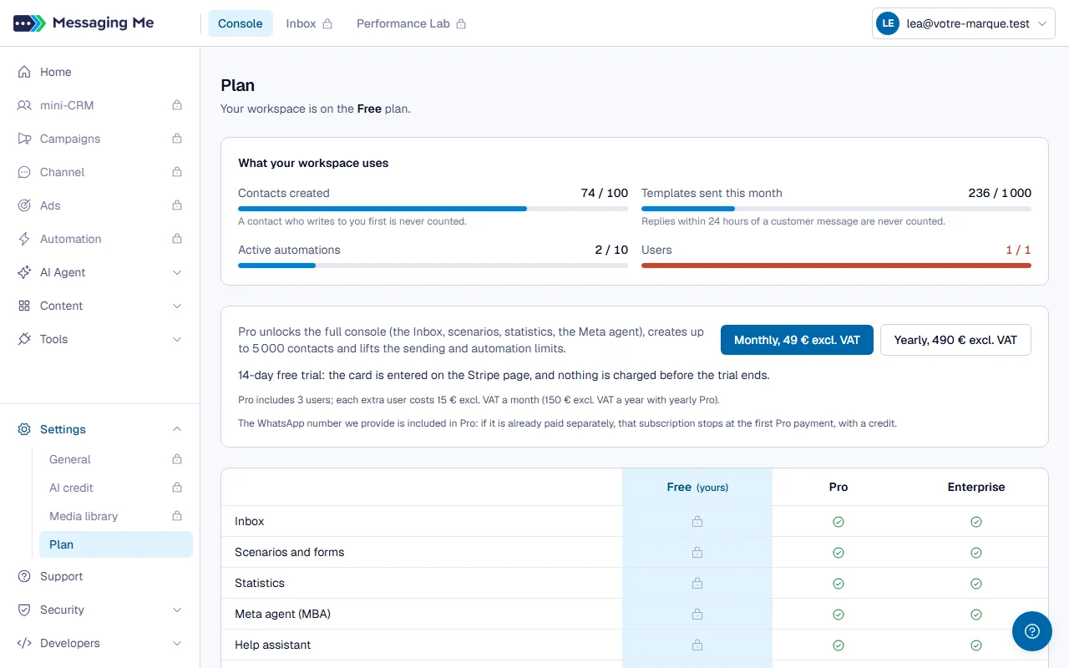The width and height of the screenshot is (1069, 668).
Task: Open the floating help button
Action: [1032, 631]
